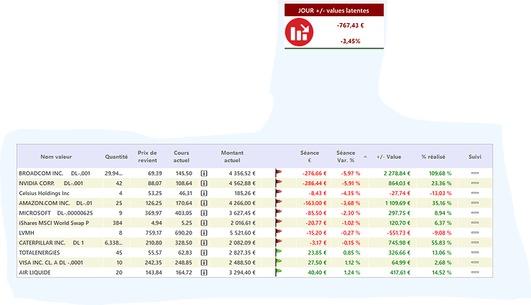The width and height of the screenshot is (531, 305).
Task: Click the green flag on TOTALENERGIES row
Action: [279, 252]
